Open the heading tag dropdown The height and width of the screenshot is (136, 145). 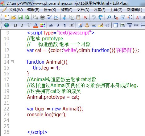click(72, 25)
